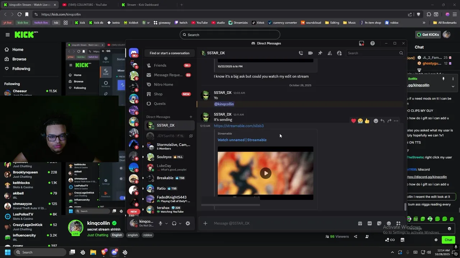This screenshot has width=460, height=258.
Task: Open the Cheesur channel in Following
Action: click(31, 93)
